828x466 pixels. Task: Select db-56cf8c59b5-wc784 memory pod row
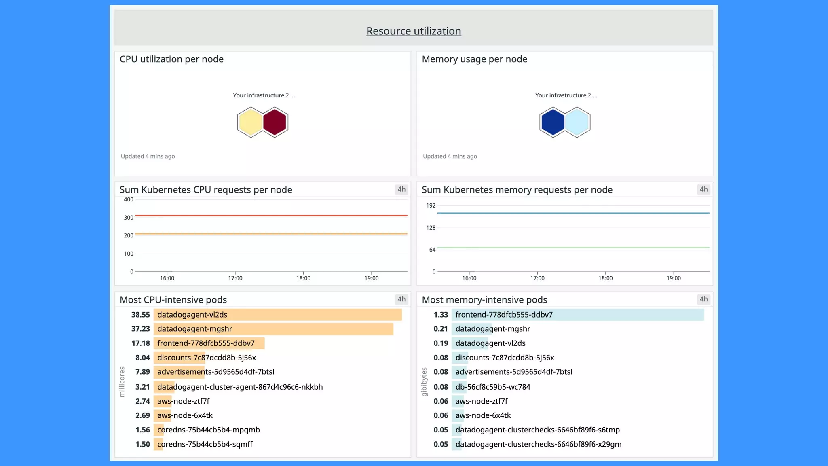[x=492, y=387]
